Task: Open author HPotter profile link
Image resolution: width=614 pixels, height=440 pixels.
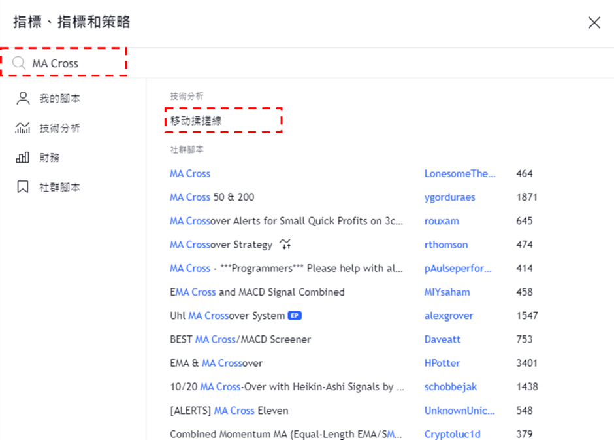Action: (442, 363)
